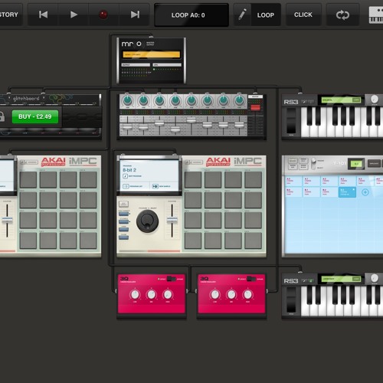Viewport: 383px width, 383px height.
Task: Tap the edit pencil icon on lower RS3
Action: (x=304, y=280)
